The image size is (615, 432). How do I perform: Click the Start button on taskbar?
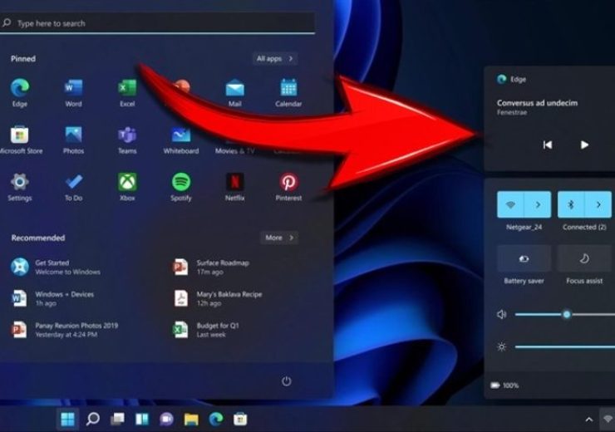point(68,419)
